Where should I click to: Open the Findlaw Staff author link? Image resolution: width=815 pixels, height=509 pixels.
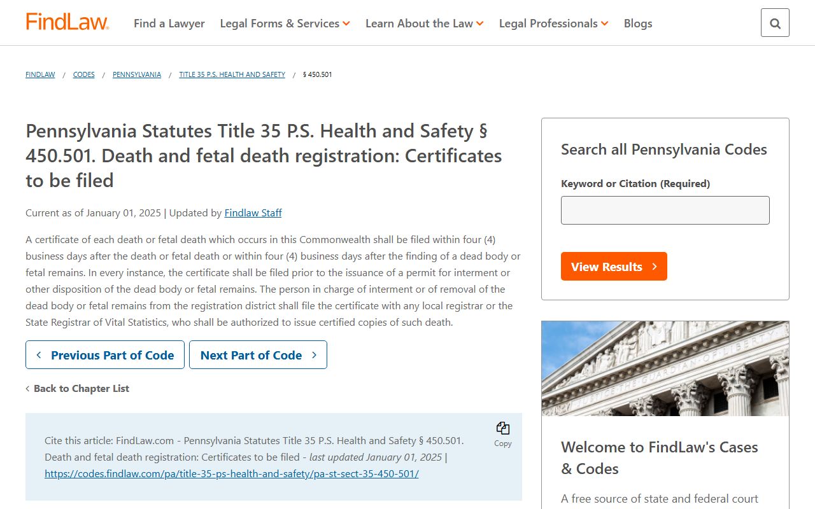point(253,213)
